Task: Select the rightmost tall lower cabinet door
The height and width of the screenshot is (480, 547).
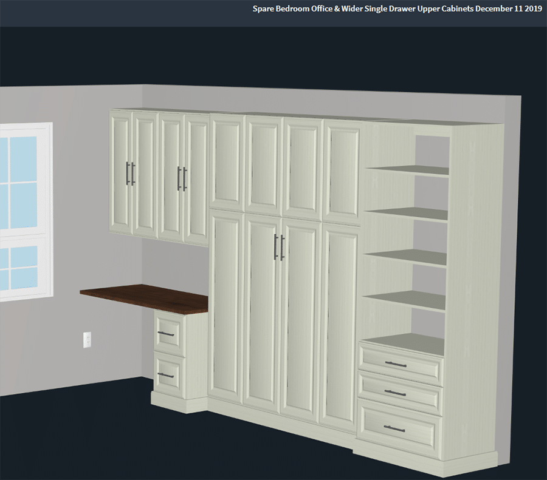Action: pos(340,328)
